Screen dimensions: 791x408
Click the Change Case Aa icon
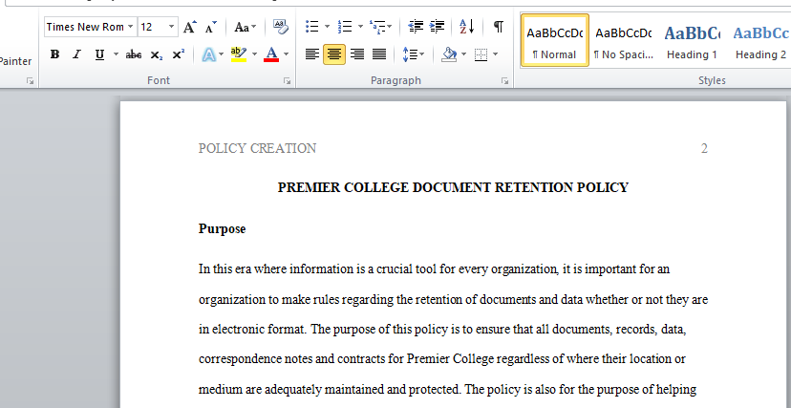(242, 27)
